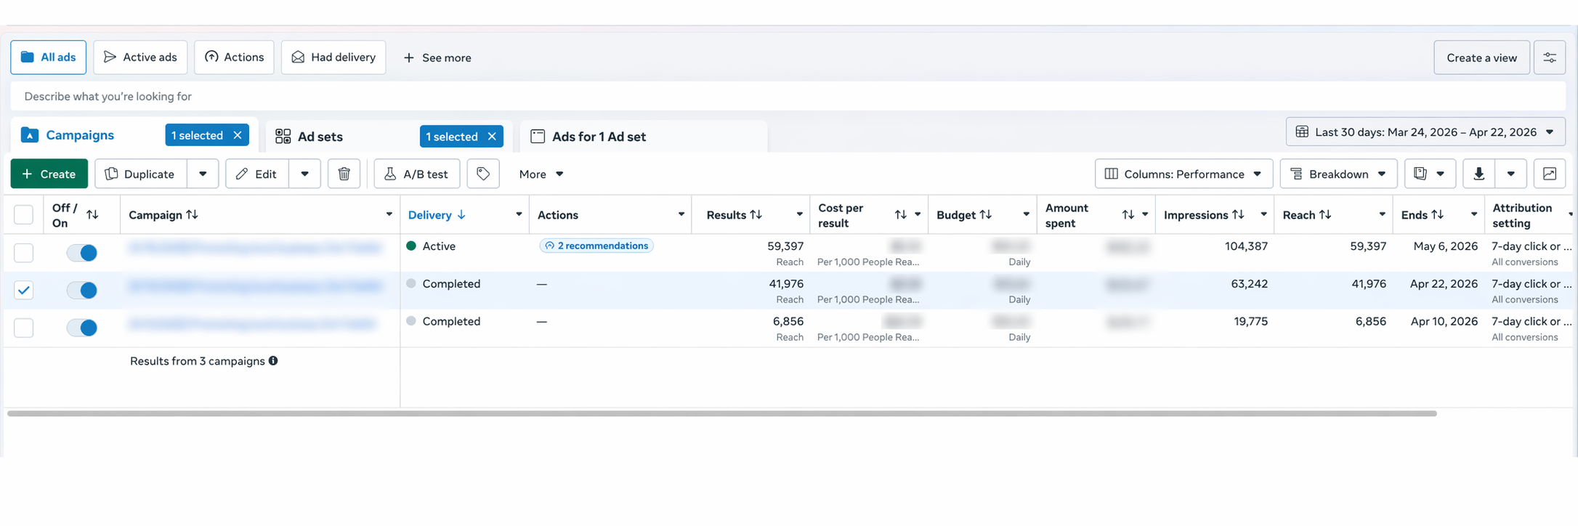Clear the Campaigns 1 selected filter
The width and height of the screenshot is (1578, 526).
[x=238, y=135]
